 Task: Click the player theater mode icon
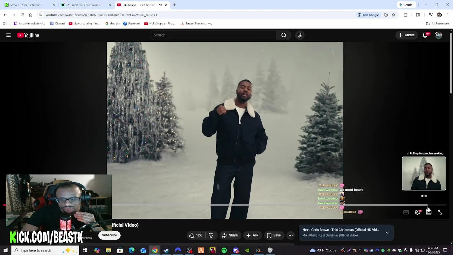(429, 212)
